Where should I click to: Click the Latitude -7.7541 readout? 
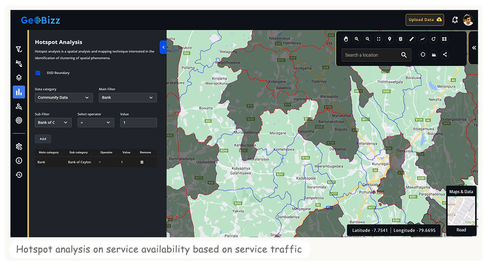click(x=370, y=230)
